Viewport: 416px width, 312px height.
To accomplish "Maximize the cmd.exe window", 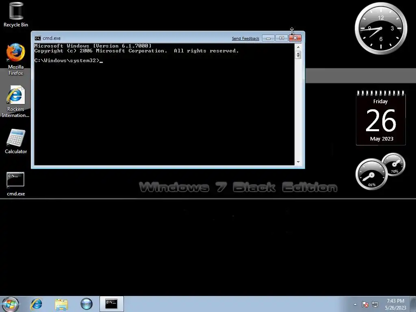I will 282,38.
